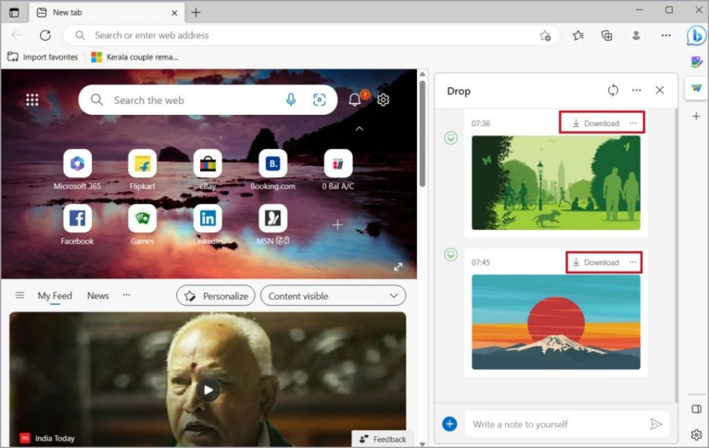709x448 pixels.
Task: Open the Drop paper plane sidebar icon
Action: (696, 88)
